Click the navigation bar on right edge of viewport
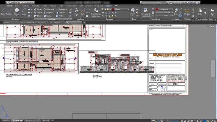The height and width of the screenshot is (122, 217). click(213, 68)
